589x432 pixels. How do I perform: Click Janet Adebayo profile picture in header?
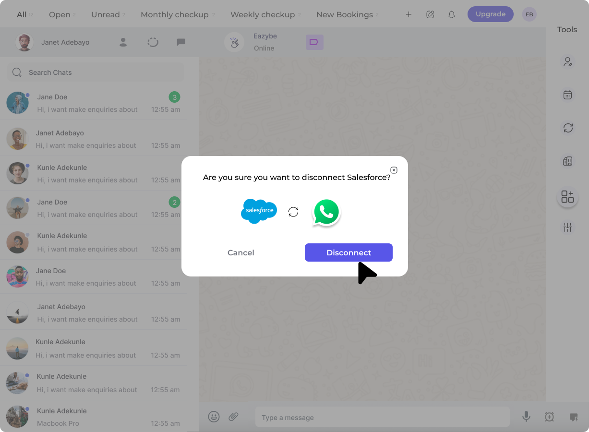[24, 42]
